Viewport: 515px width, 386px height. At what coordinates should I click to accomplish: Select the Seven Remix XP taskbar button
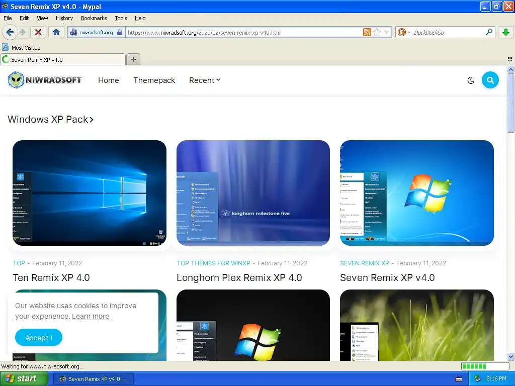point(93,379)
